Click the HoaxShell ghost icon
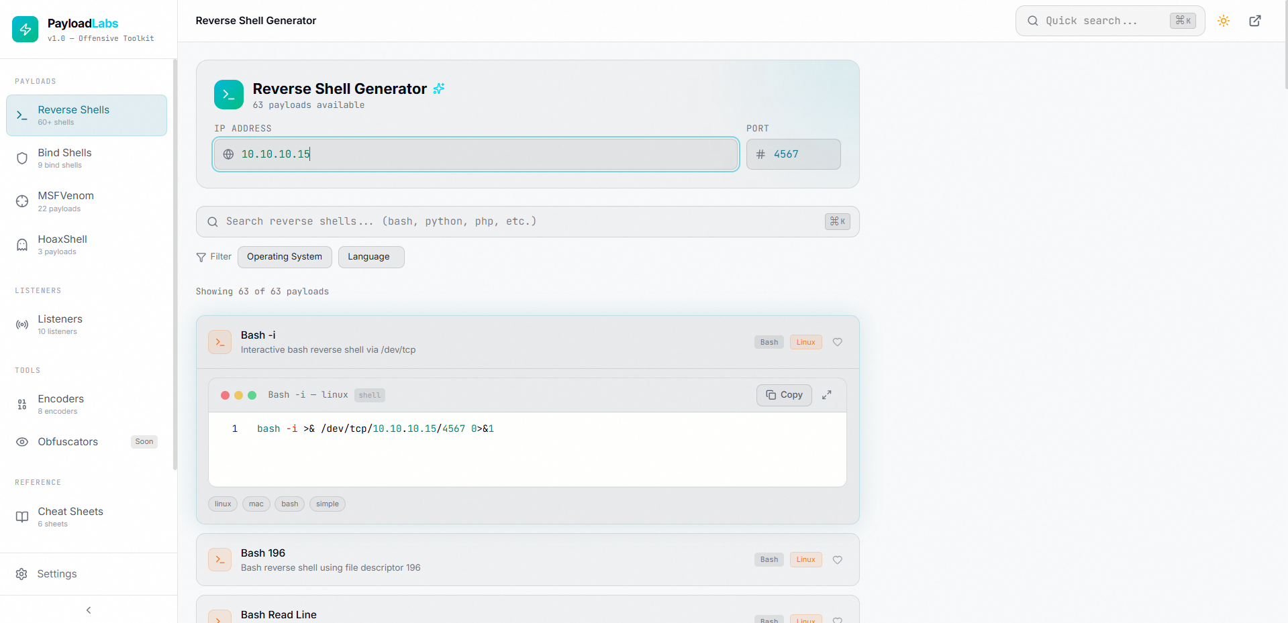Image resolution: width=1288 pixels, height=623 pixels. click(x=22, y=245)
